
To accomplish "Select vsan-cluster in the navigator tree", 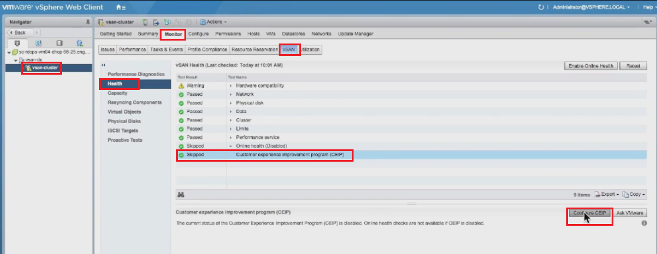I will pyautogui.click(x=45, y=68).
